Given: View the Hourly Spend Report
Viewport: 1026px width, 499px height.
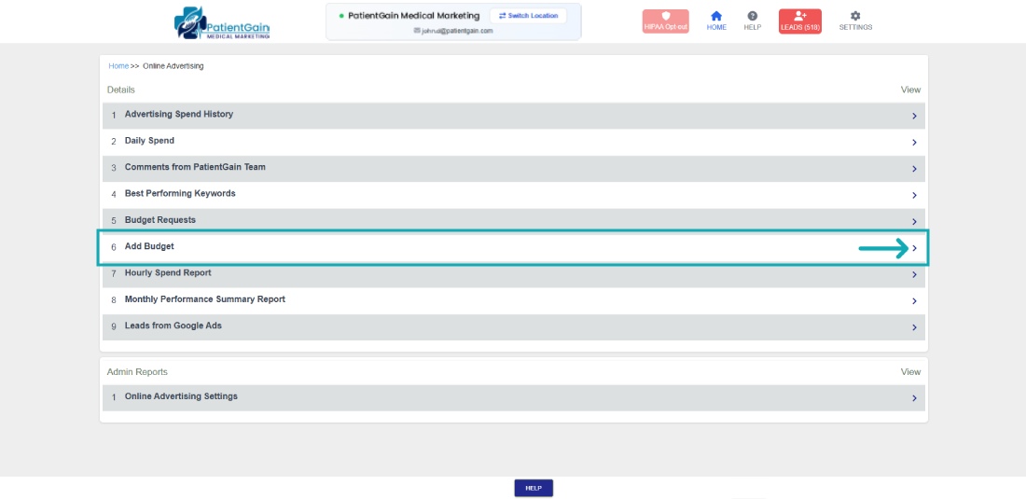Looking at the screenshot, I should [x=168, y=273].
